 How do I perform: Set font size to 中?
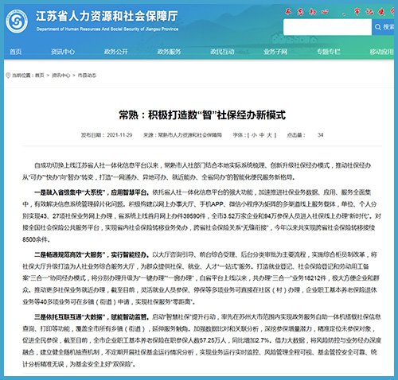(x=262, y=135)
